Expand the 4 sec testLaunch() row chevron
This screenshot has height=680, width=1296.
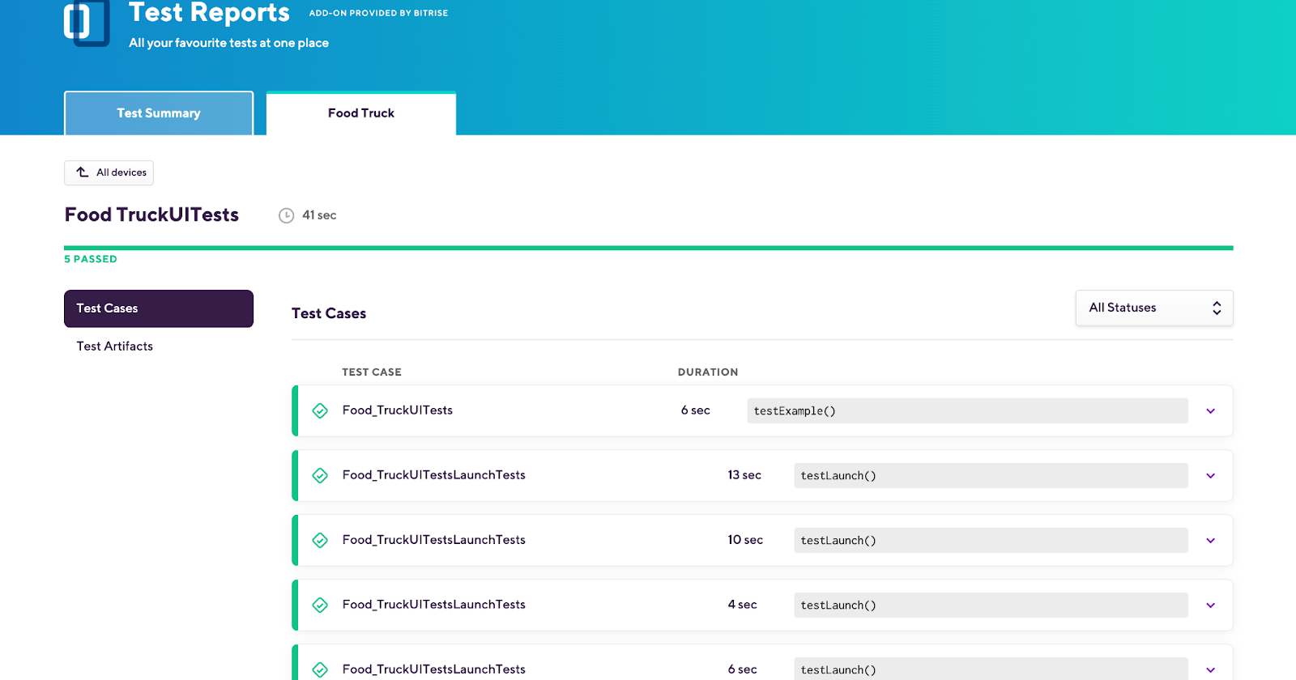(x=1210, y=606)
